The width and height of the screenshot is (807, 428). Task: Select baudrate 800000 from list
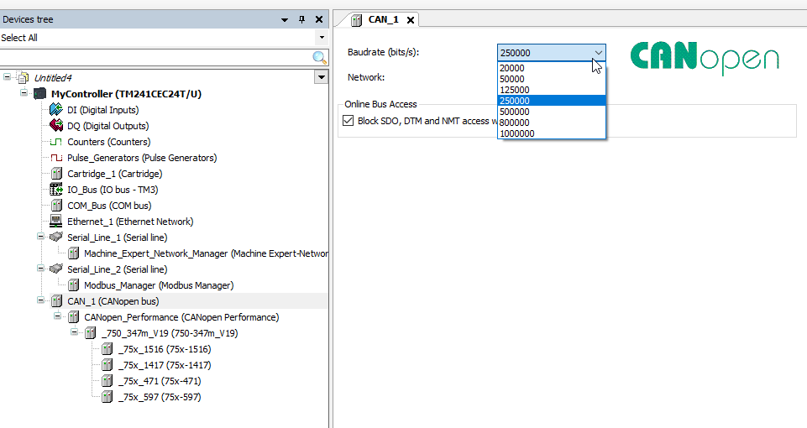(551, 122)
